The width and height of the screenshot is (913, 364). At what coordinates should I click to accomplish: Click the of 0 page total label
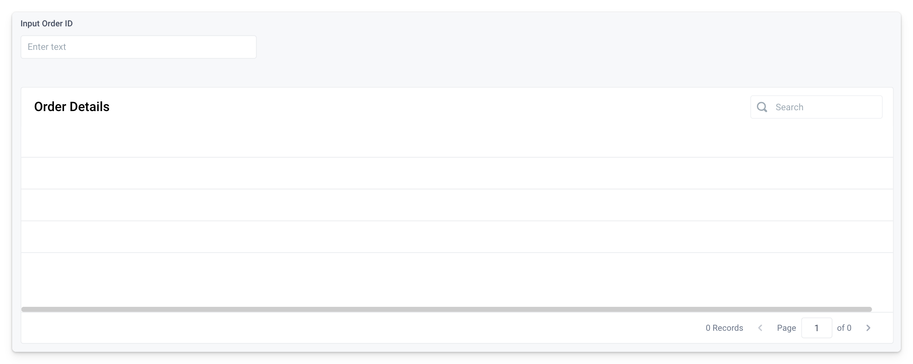(x=844, y=328)
